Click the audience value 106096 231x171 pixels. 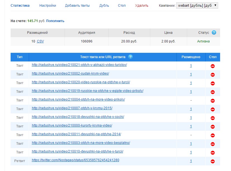click(87, 41)
